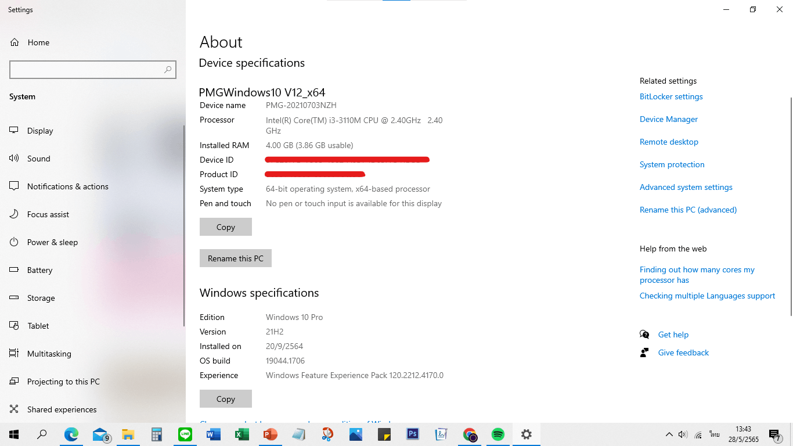Screen dimensions: 793x446
Task: Open taskbar search magnifier
Action: coord(42,434)
